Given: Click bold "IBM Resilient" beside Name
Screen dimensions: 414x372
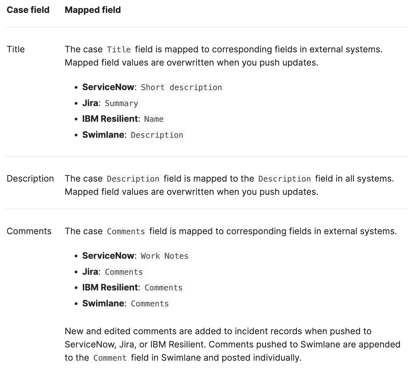Looking at the screenshot, I should click(x=110, y=119).
